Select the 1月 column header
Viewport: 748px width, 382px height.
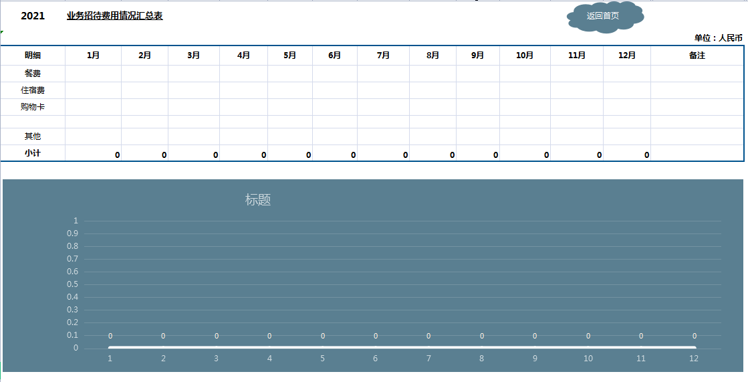(x=94, y=56)
